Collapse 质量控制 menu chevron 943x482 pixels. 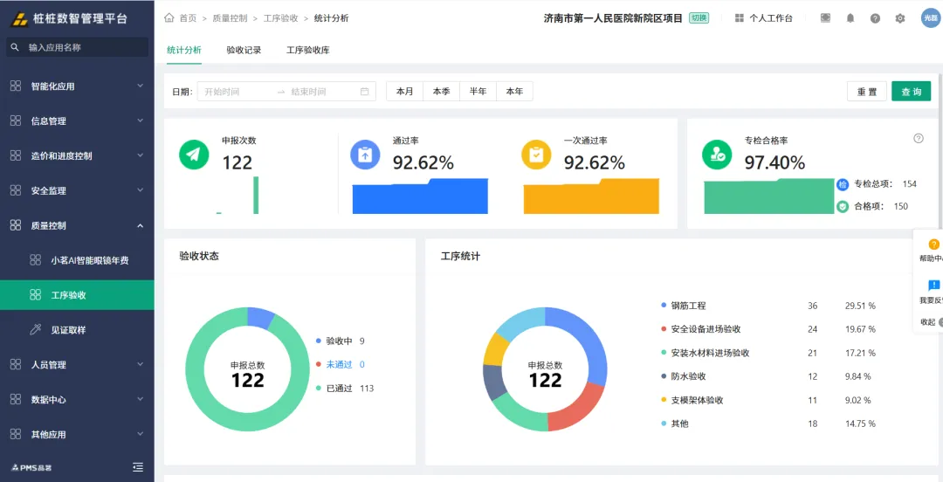[x=140, y=225]
